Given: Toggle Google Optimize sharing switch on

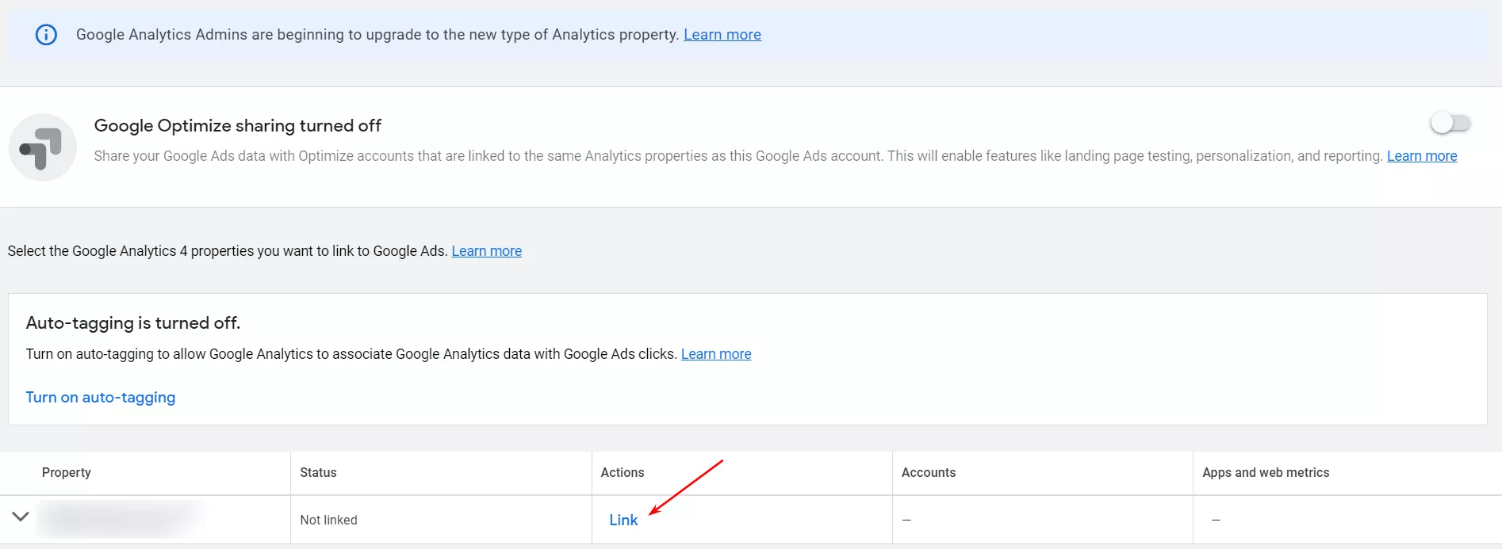Looking at the screenshot, I should point(1450,123).
